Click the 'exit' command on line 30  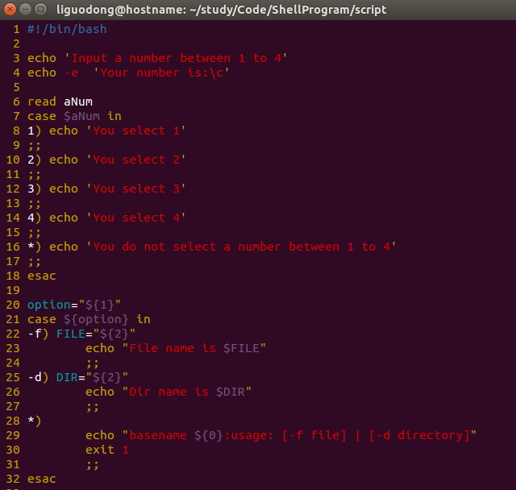click(x=100, y=450)
